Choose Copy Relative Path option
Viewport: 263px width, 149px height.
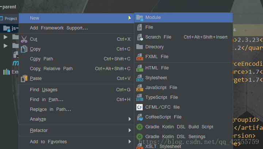point(51,69)
